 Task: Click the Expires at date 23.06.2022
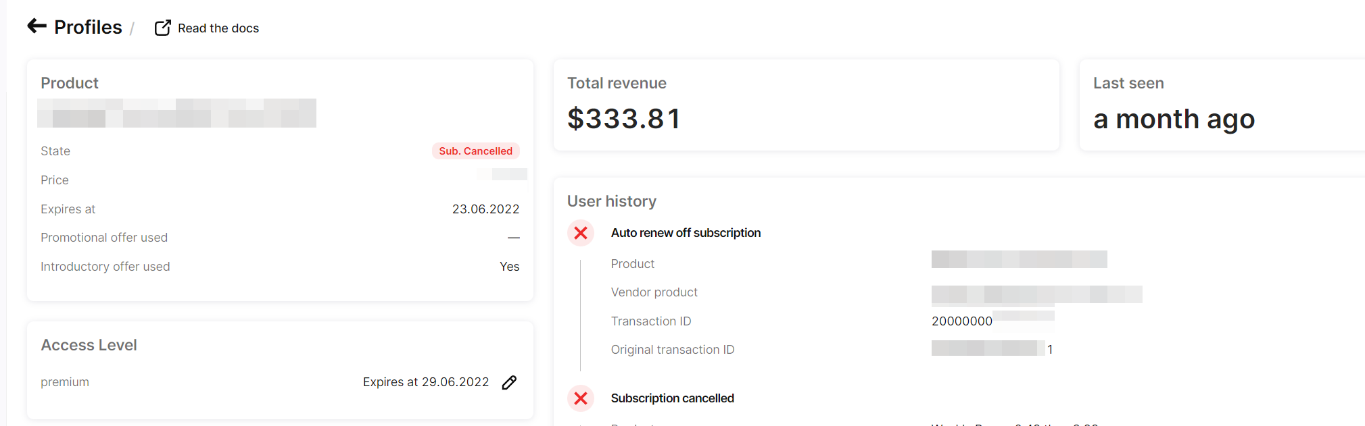pyautogui.click(x=485, y=209)
